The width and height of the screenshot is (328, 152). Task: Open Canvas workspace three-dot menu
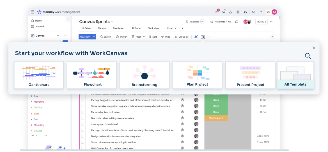pos(65,36)
